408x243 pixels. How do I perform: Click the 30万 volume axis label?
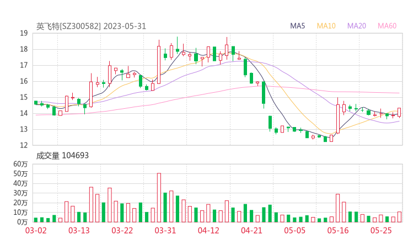tap(20, 193)
